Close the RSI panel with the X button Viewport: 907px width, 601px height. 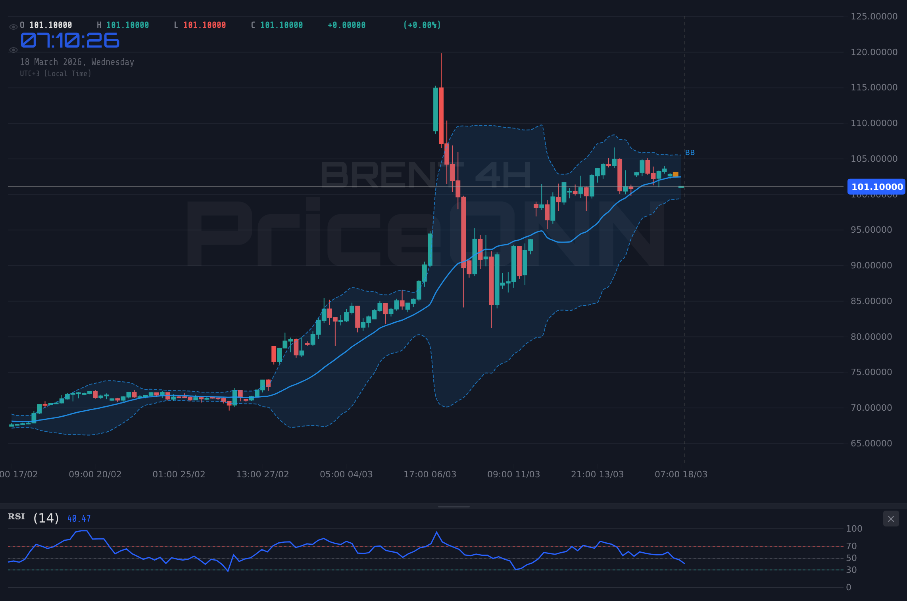click(x=891, y=519)
